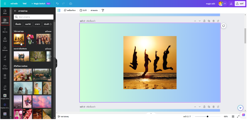247x120 pixels.
Task: Adjust the zoom level slider
Action: coord(207,117)
